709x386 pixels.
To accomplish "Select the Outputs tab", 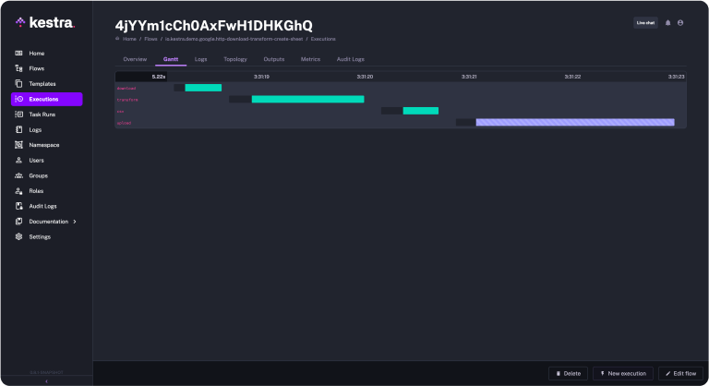I will point(273,59).
